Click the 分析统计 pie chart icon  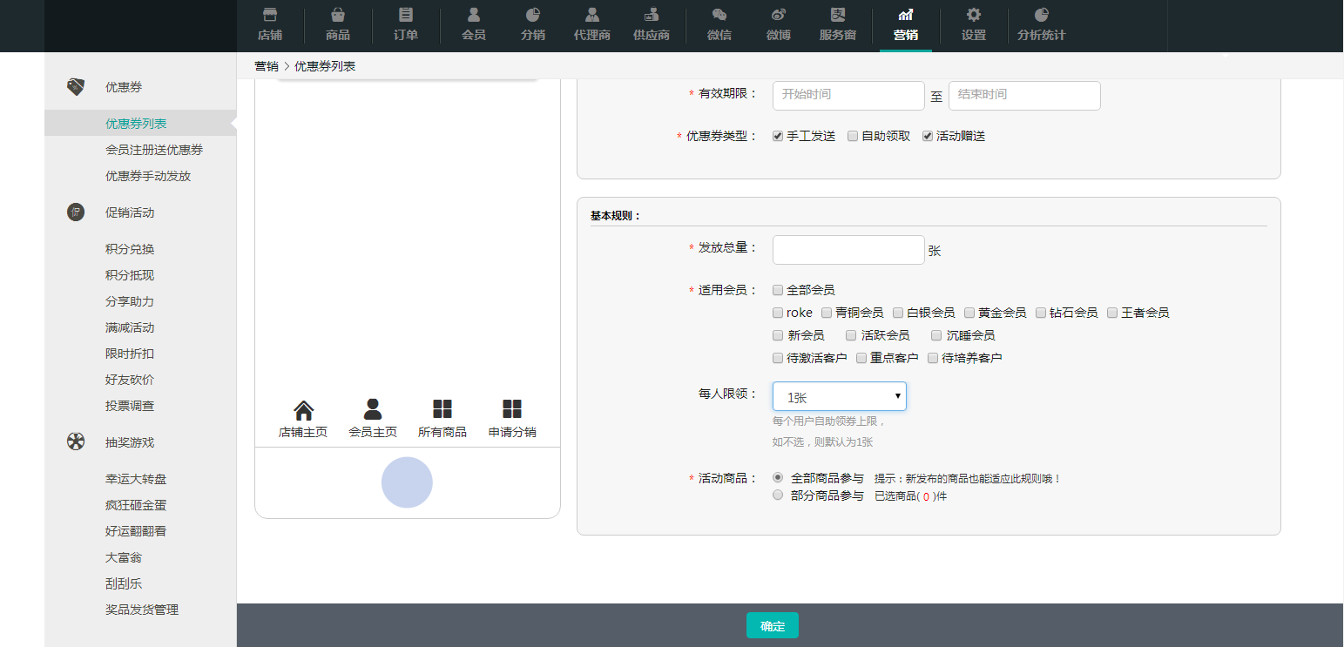[x=1041, y=16]
